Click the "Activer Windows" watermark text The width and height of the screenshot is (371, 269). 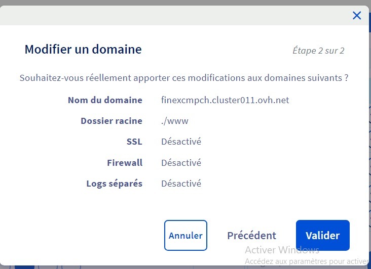(282, 250)
